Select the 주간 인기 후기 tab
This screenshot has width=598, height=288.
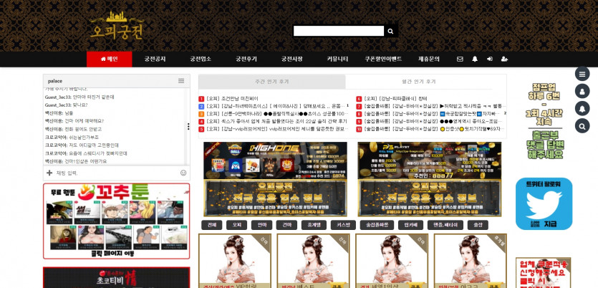(x=271, y=82)
